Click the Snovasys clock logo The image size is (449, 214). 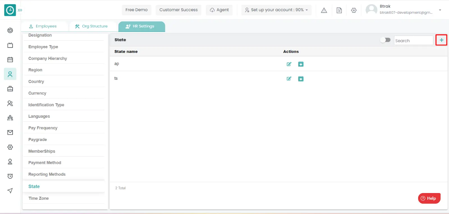[x=10, y=10]
